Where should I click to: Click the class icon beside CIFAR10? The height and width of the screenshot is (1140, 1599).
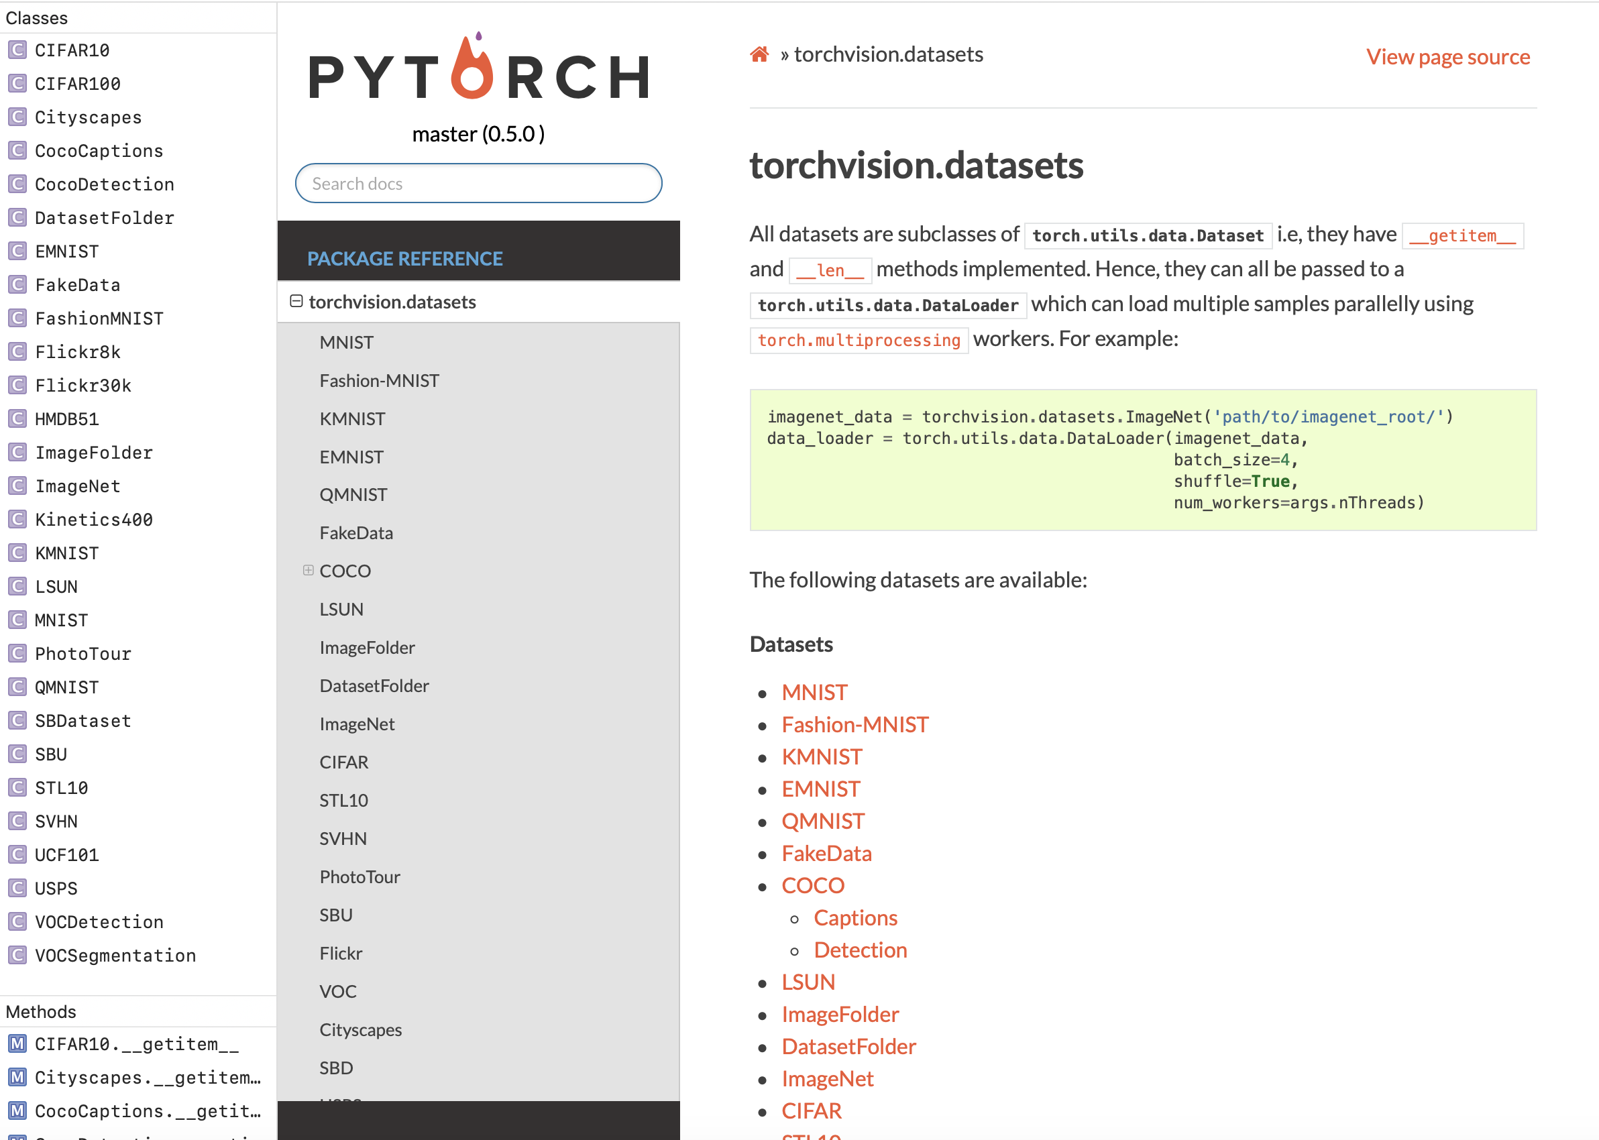[x=17, y=50]
